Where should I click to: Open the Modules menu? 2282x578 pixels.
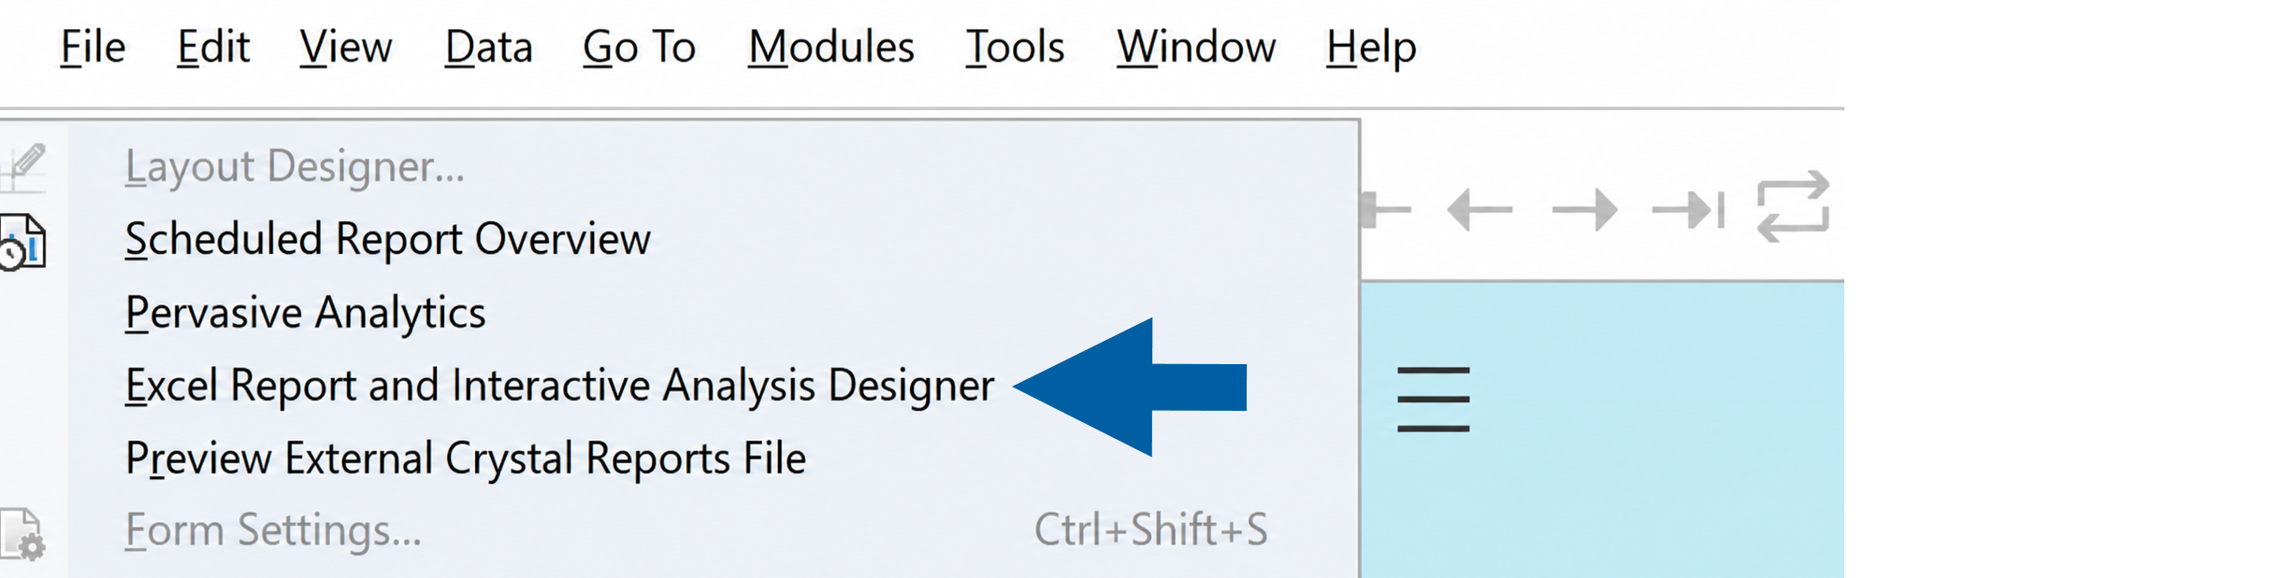830,47
